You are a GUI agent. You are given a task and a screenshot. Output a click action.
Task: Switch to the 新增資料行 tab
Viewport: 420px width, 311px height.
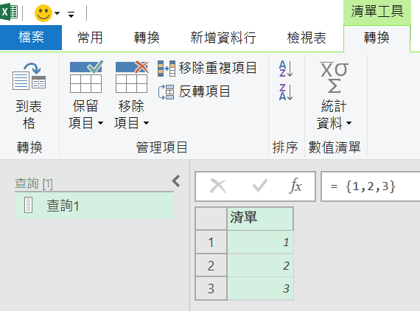point(223,38)
